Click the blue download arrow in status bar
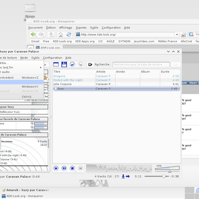 [x=123, y=177]
